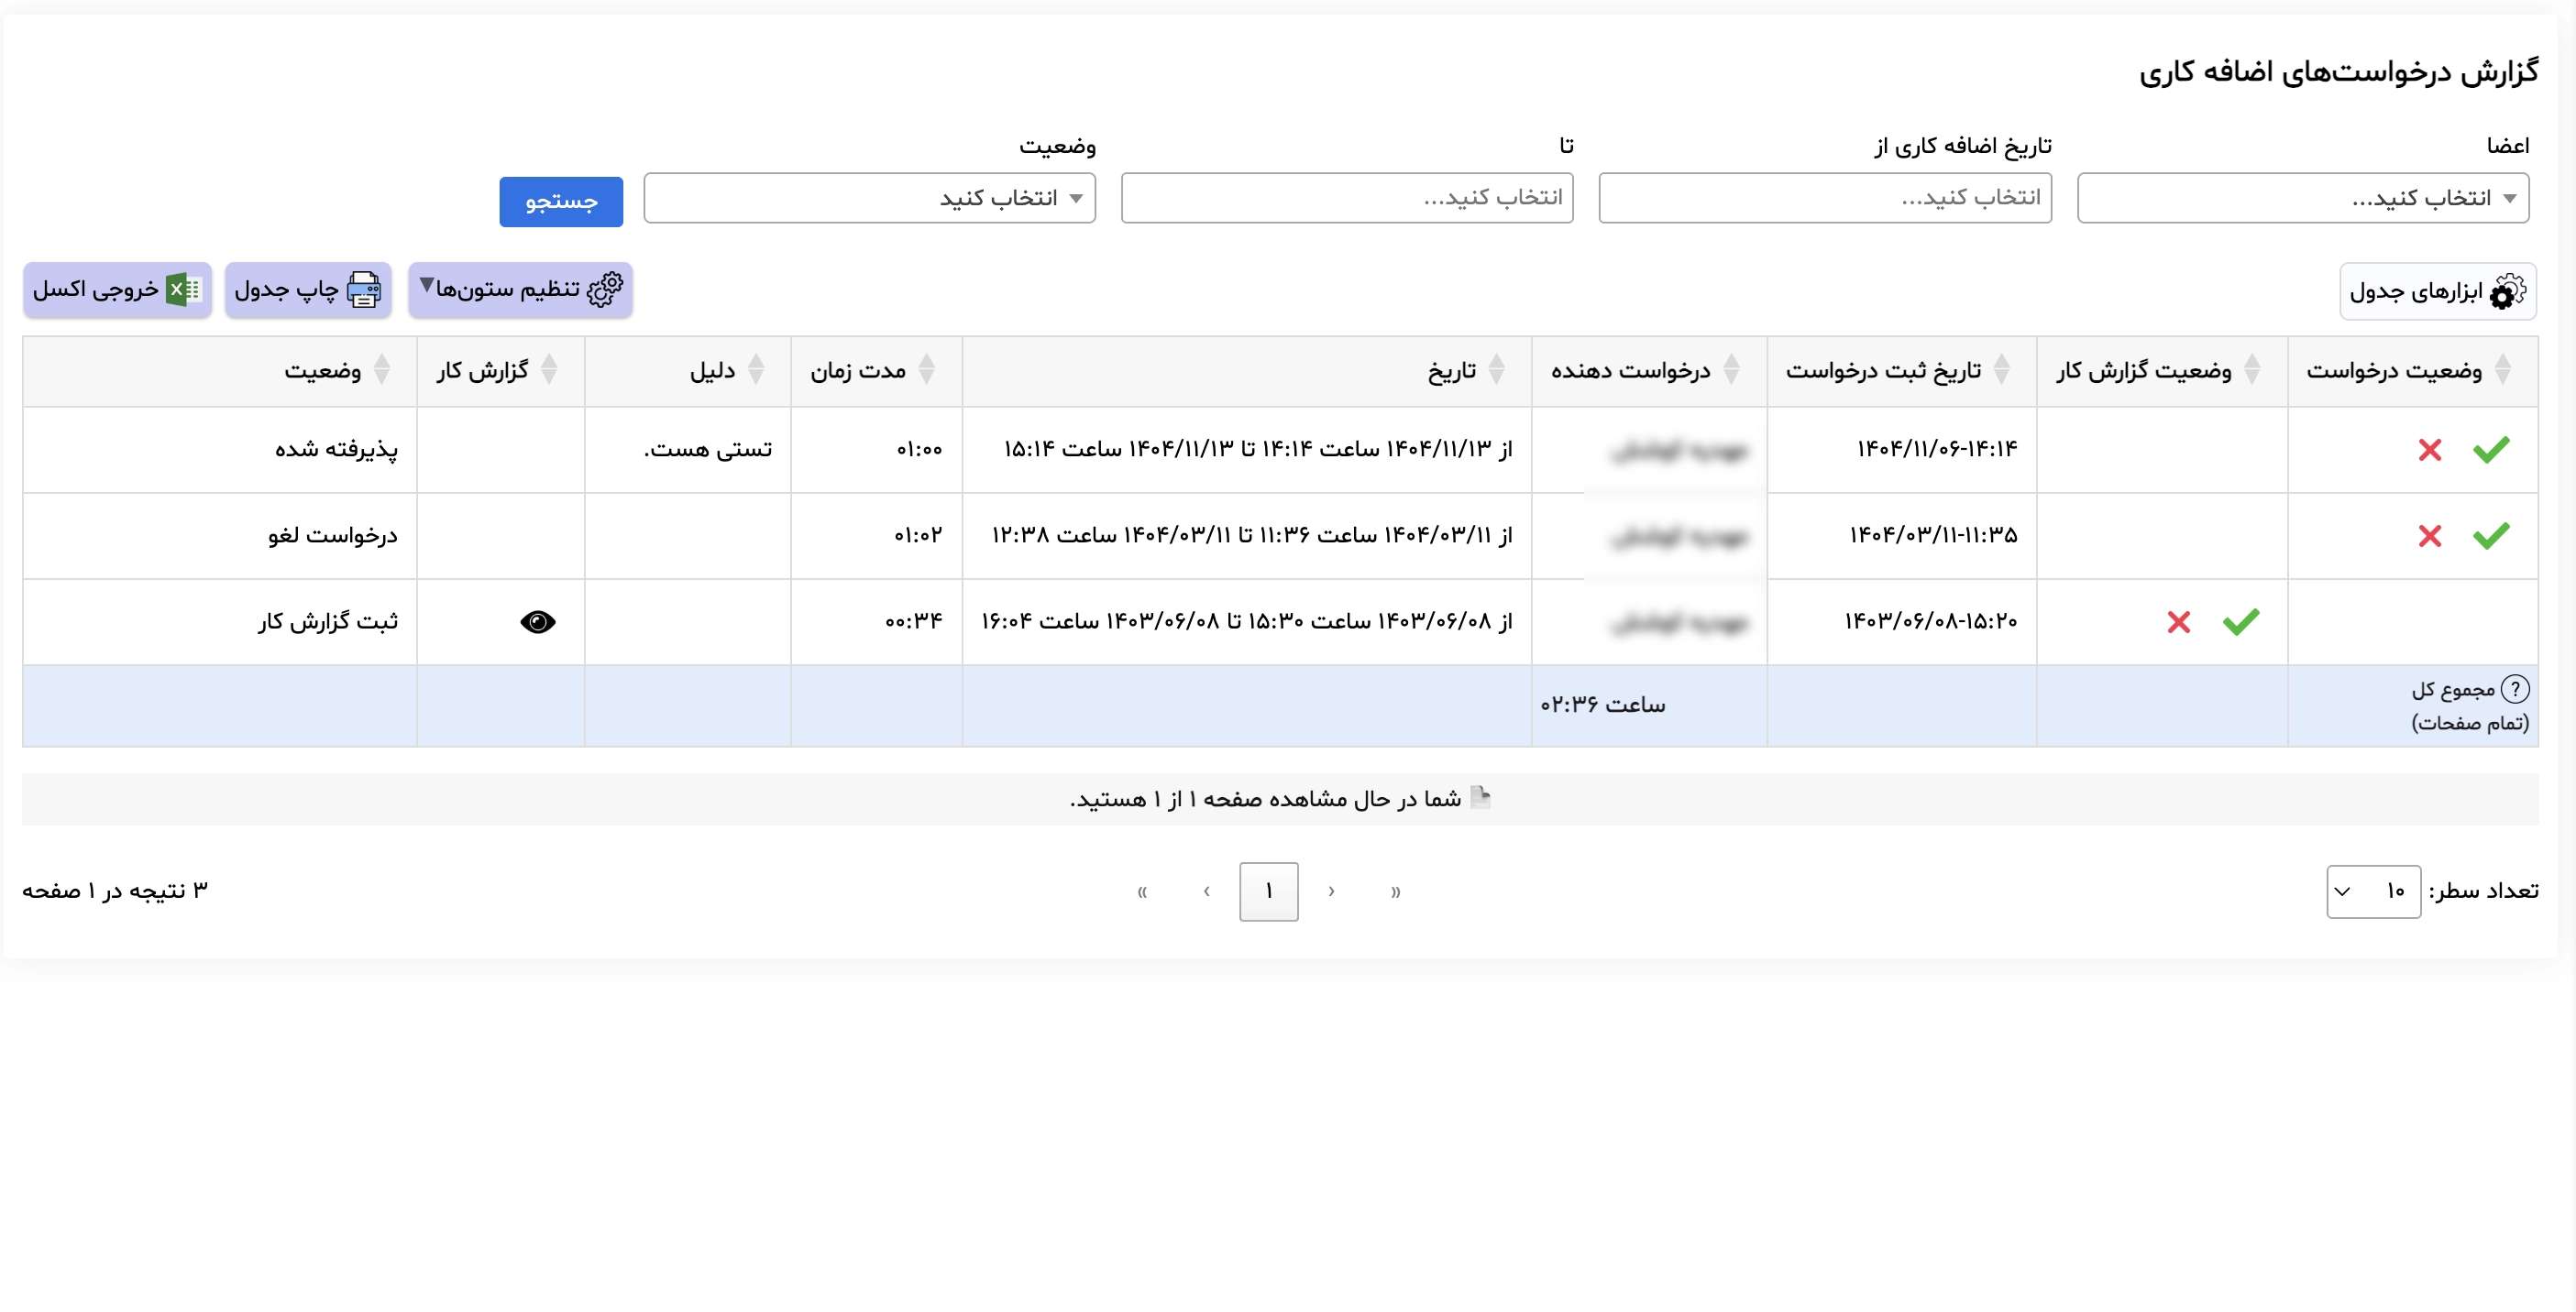Open the تعداد سطر rows-per-page dropdown
The height and width of the screenshot is (1312, 2576).
coord(2375,891)
